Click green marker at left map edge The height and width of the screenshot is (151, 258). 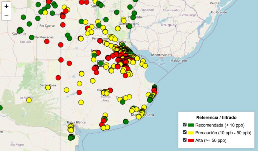click(1, 108)
